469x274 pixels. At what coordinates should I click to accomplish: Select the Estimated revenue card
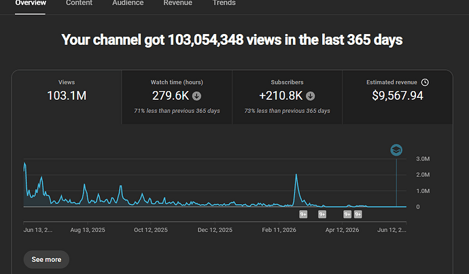[x=398, y=97]
